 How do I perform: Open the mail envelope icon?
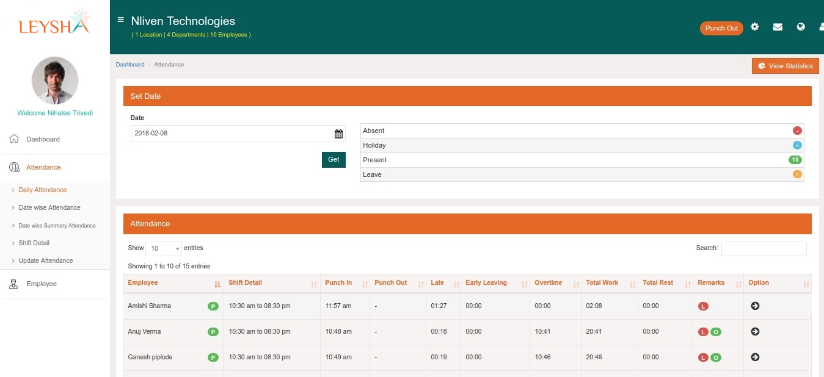click(x=778, y=27)
